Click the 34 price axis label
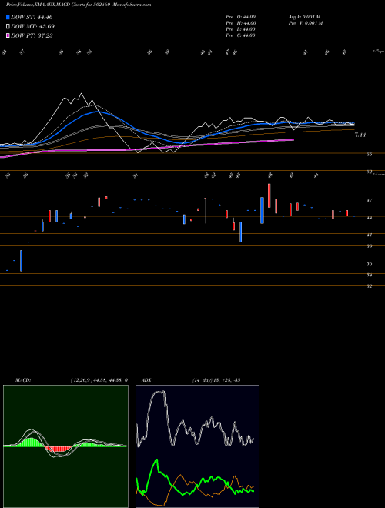This screenshot has width=385, height=508. coord(369,275)
